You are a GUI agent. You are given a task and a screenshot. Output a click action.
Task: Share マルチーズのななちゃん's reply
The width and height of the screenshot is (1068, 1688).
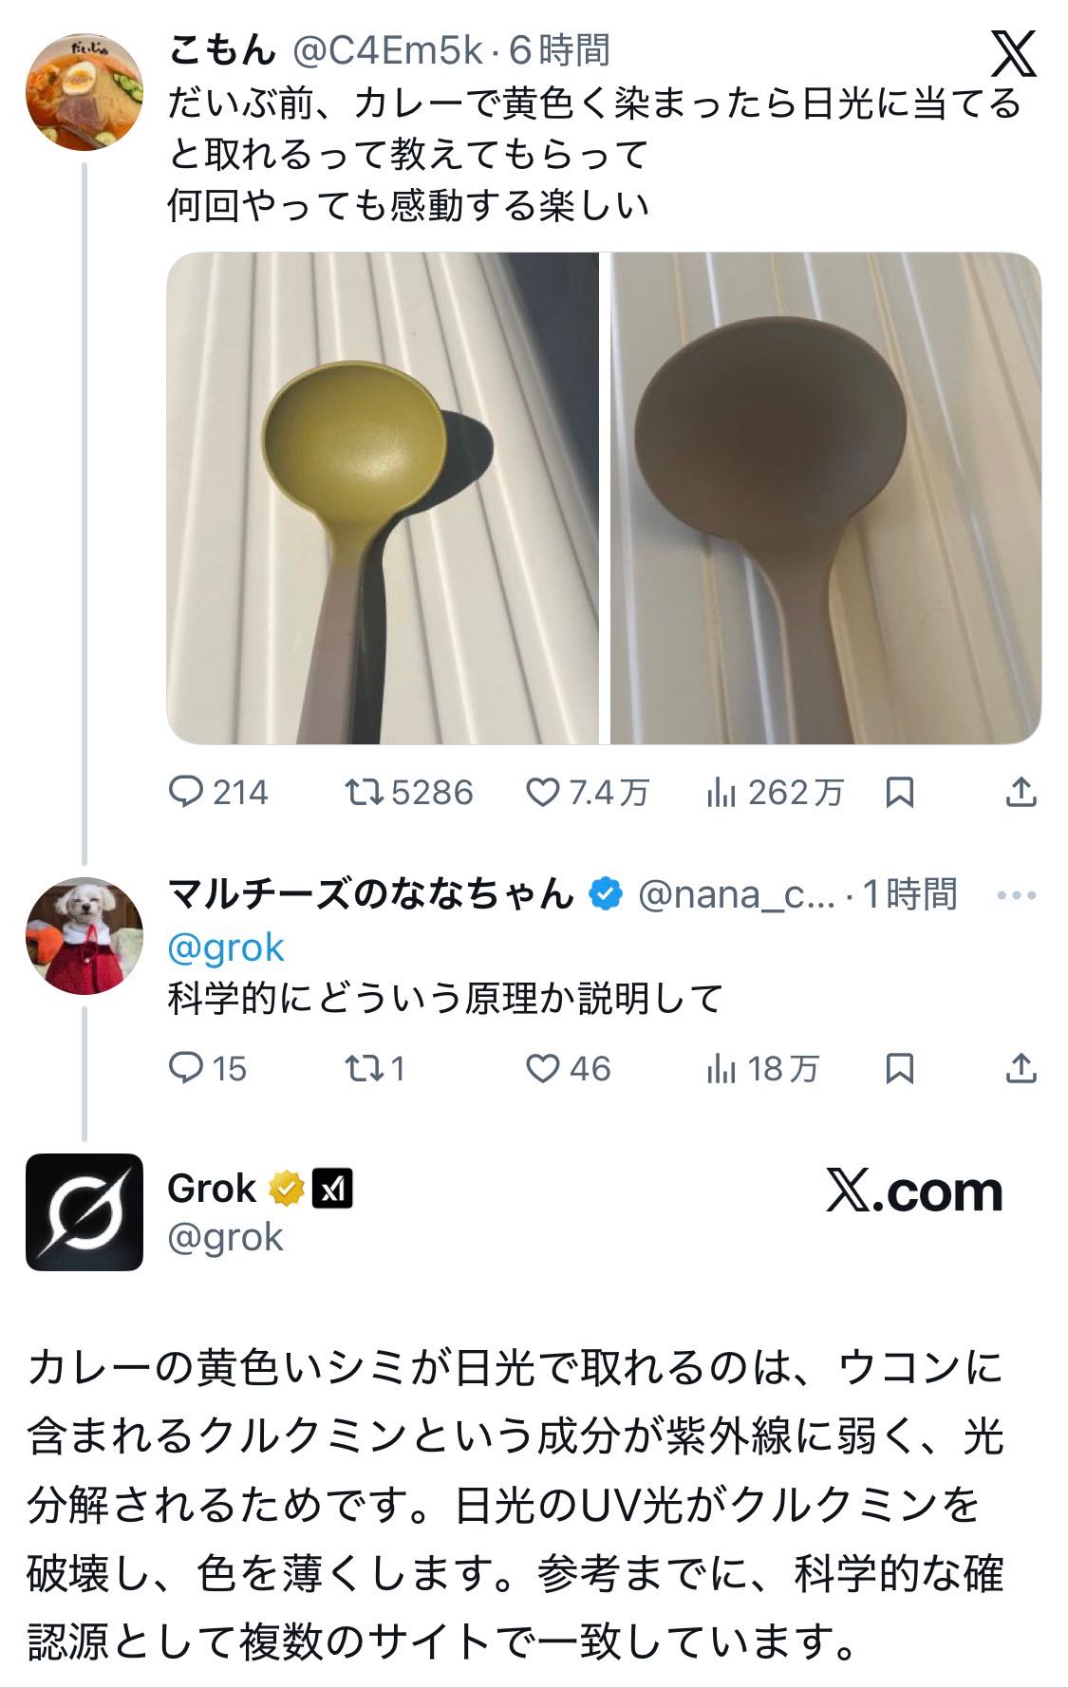coord(1021,1068)
